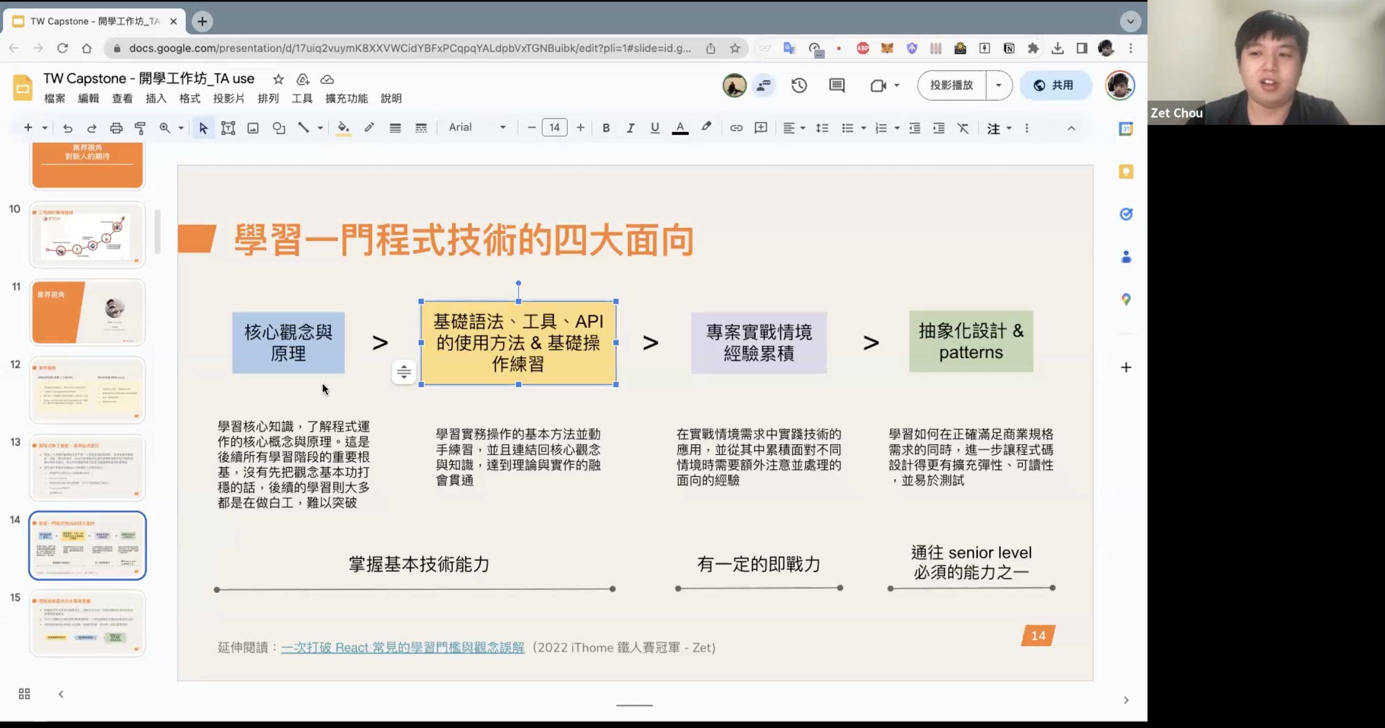
Task: Click the insert link icon
Action: tap(736, 128)
